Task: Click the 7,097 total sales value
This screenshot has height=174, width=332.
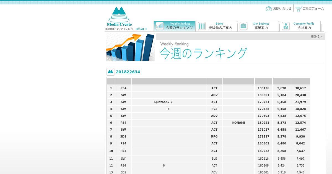Action: tap(300, 159)
